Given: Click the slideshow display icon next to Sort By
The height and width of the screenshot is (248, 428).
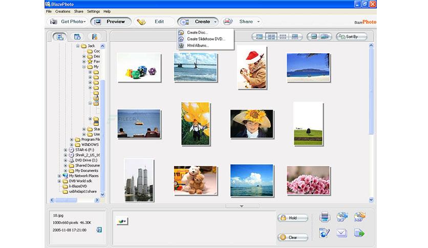Looking at the screenshot, I should click(x=325, y=36).
